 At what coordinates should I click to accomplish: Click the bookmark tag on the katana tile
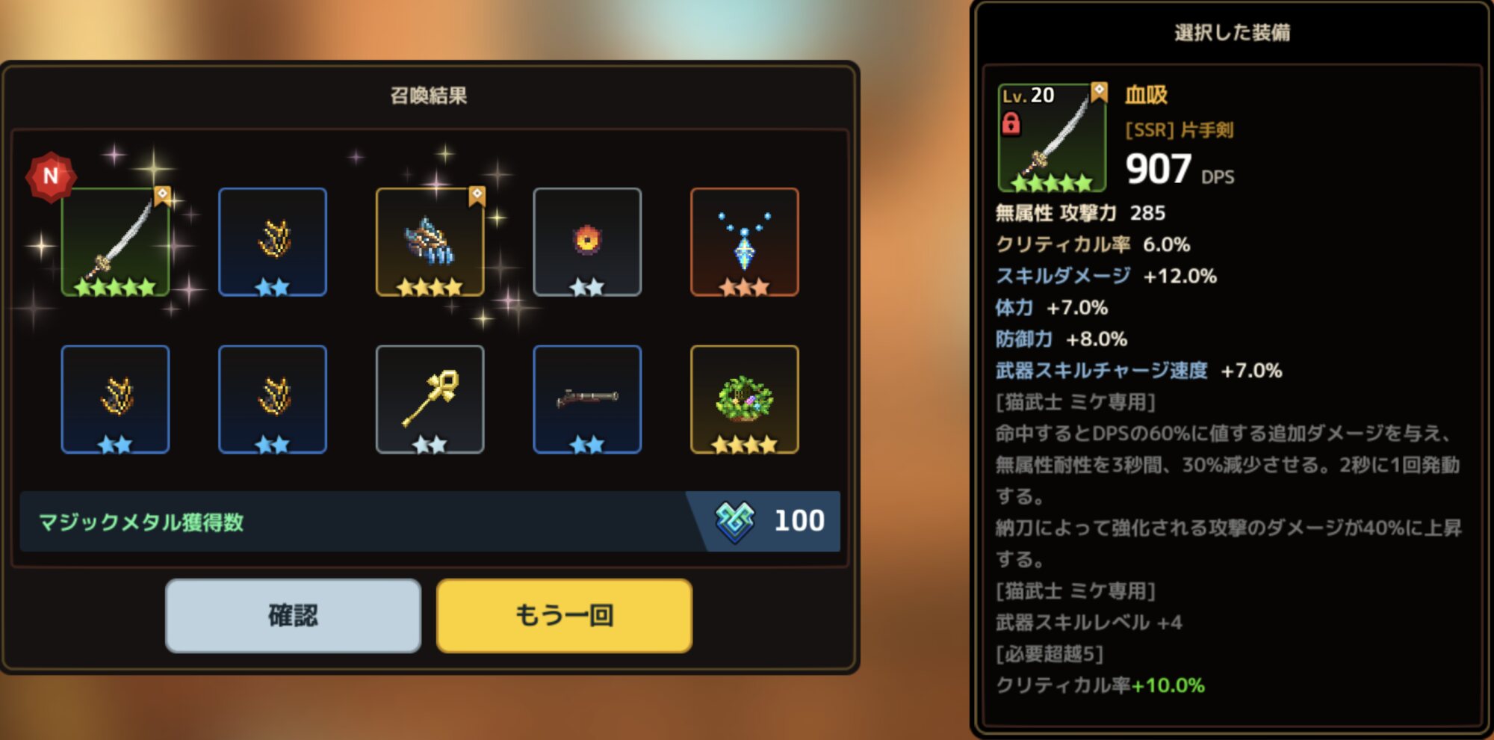162,195
